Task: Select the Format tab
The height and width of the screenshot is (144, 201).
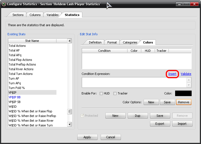Action: click(x=112, y=42)
